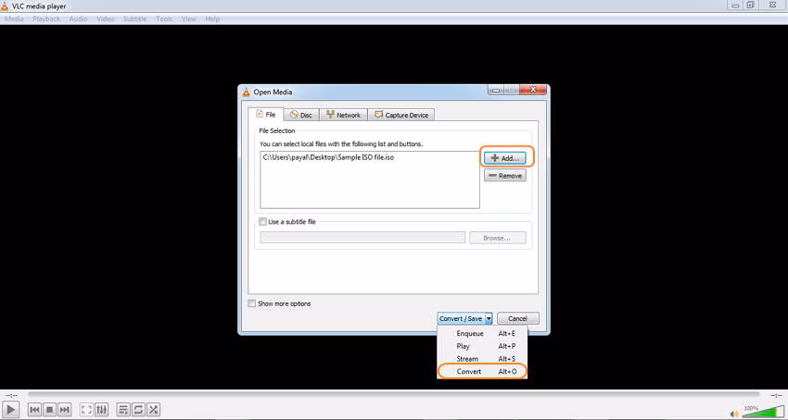Select the Sample ISO file.iso entry
The width and height of the screenshot is (788, 420).
pos(328,157)
